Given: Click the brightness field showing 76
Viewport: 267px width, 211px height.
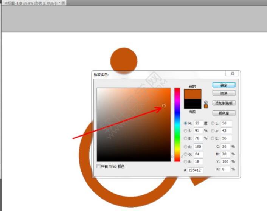Looking at the screenshot, I should [198, 138].
